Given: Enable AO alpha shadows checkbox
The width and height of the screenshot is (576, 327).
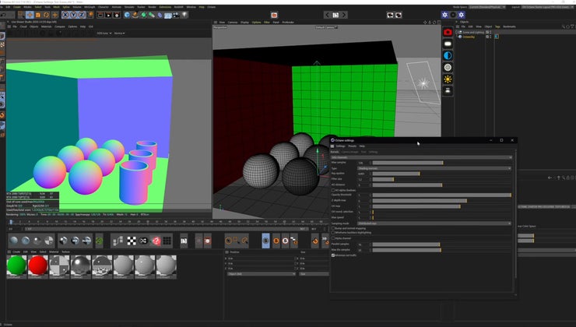Looking at the screenshot, I should [x=333, y=190].
